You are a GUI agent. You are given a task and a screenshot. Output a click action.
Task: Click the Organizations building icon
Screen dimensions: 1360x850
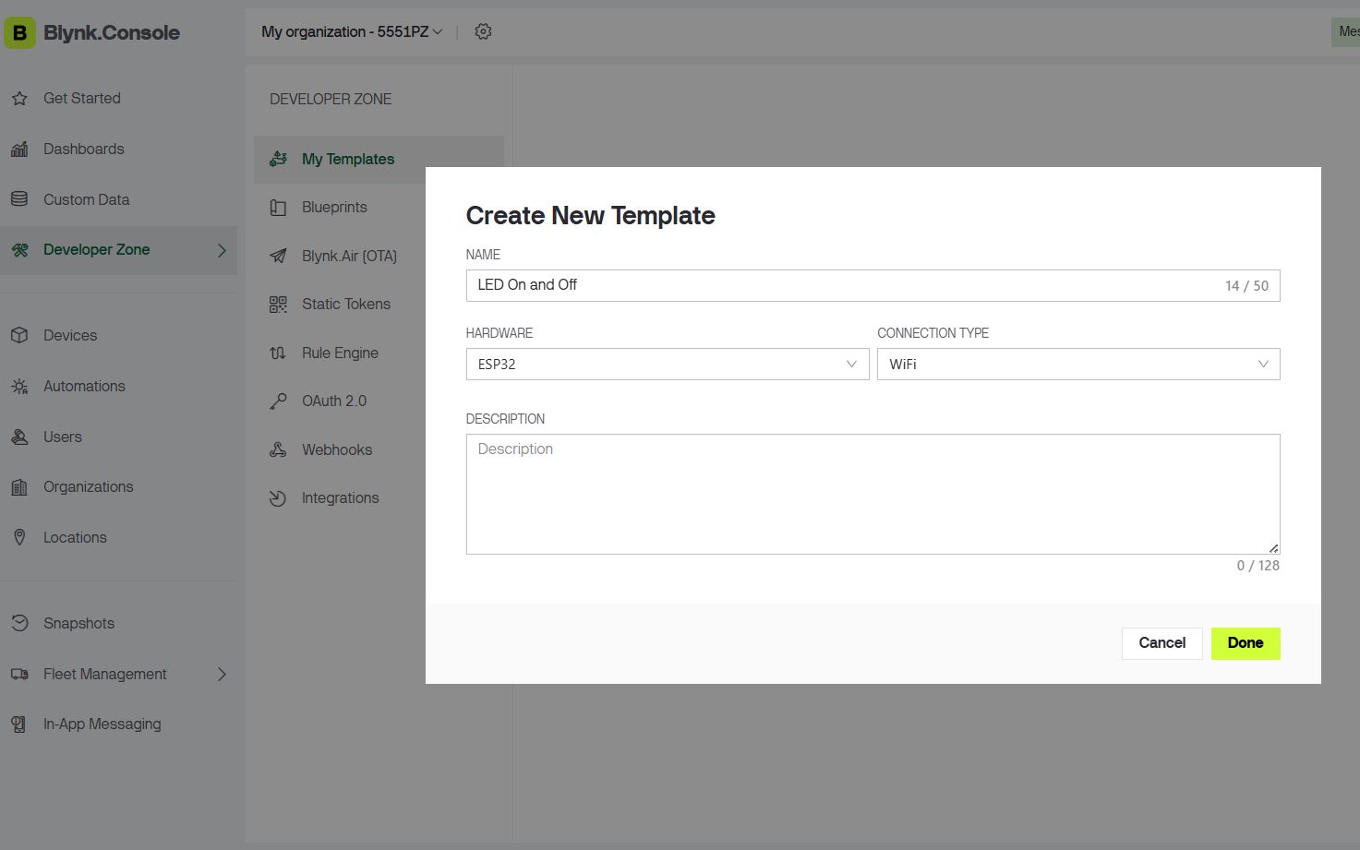[x=19, y=487]
